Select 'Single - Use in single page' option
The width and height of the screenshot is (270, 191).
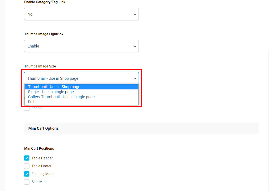pos(51,92)
